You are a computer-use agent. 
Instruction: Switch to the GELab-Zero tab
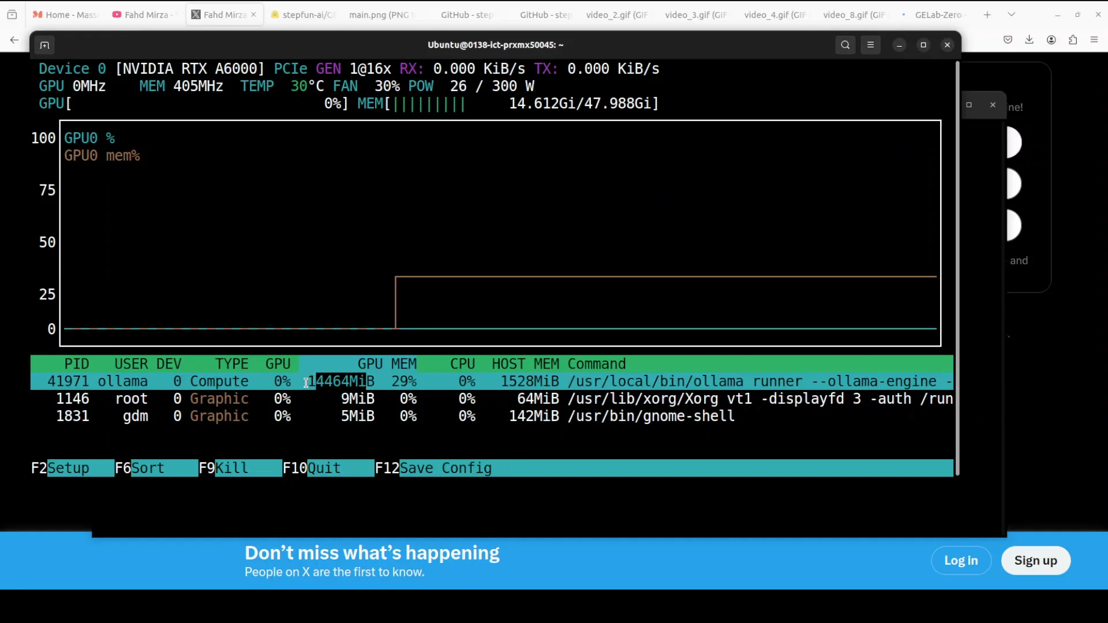[938, 14]
